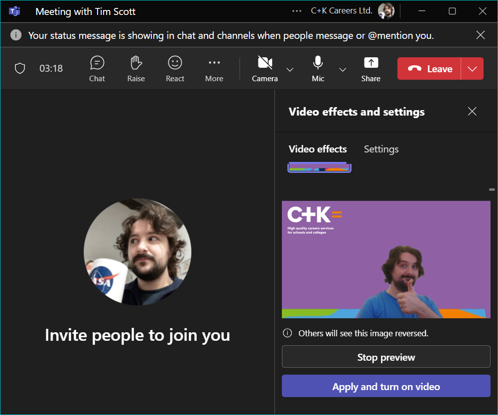Click the C+K Careers Ltd. organisation name
The image size is (498, 415).
342,11
